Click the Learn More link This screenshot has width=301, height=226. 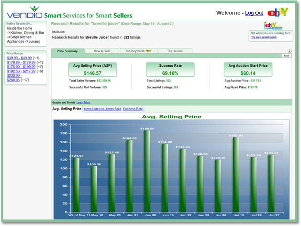83,103
